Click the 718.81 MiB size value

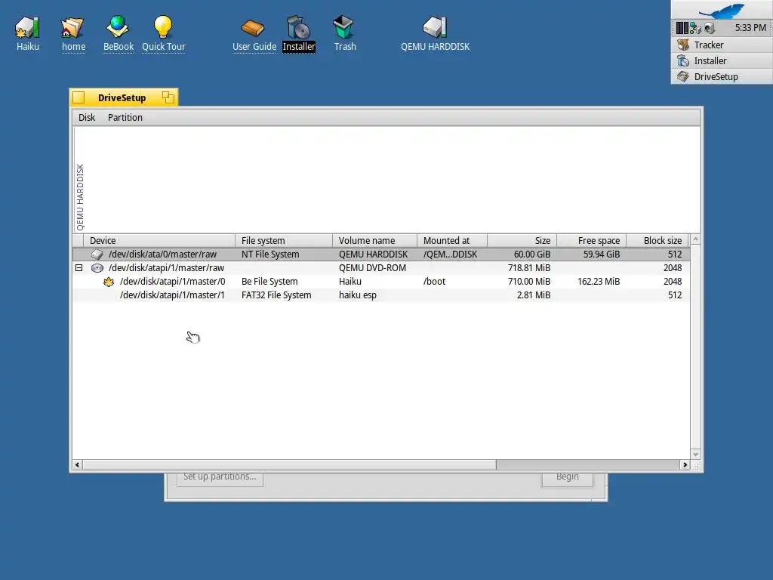pos(529,268)
